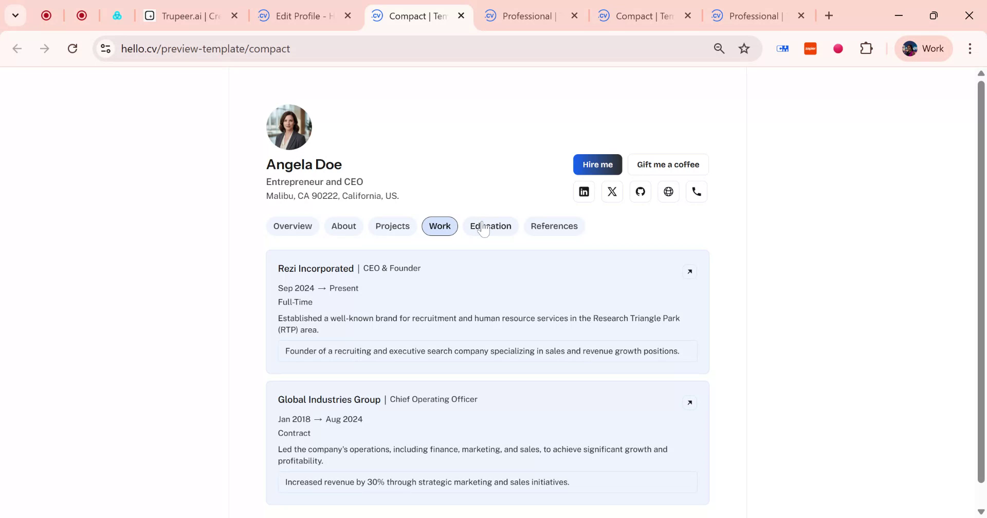Click the Gift me a coffee button

click(x=668, y=164)
